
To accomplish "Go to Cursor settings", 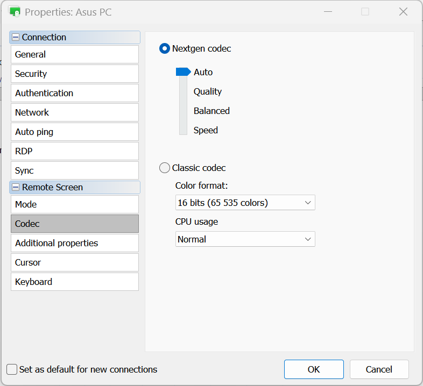I will [75, 262].
